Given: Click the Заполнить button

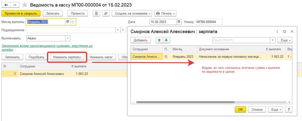Looking at the screenshot, I should pos(12,57).
